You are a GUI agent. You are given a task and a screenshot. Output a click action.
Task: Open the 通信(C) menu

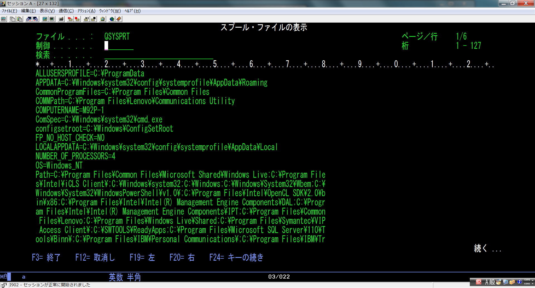click(x=66, y=11)
